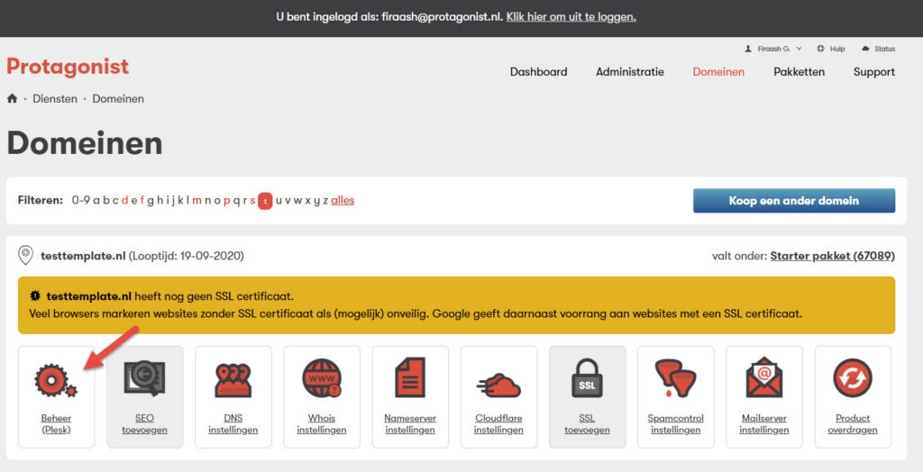Click bold testtemplate.nl in yellow warning

coord(89,296)
